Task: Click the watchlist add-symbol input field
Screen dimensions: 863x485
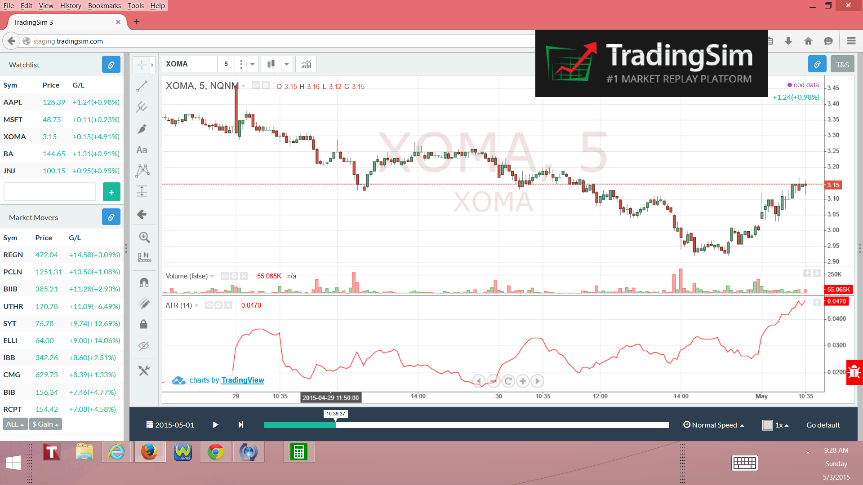Action: (49, 192)
